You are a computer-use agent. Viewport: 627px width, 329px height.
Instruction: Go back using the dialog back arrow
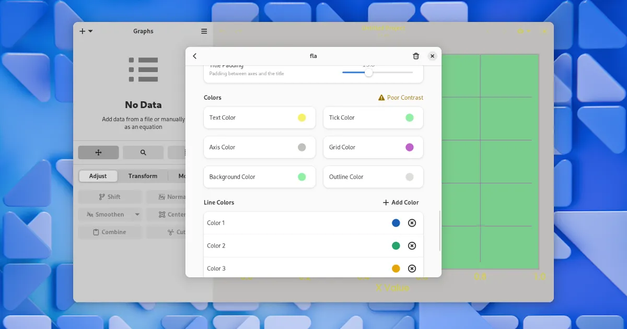[x=195, y=56]
